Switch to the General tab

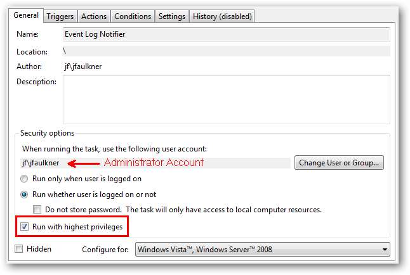coord(26,15)
